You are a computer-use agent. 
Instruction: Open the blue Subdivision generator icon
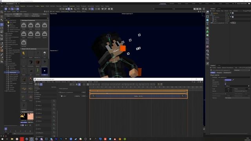click(x=207, y=20)
